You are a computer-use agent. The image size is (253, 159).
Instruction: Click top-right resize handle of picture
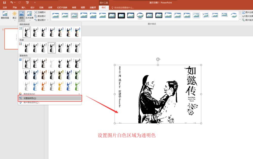201,65
